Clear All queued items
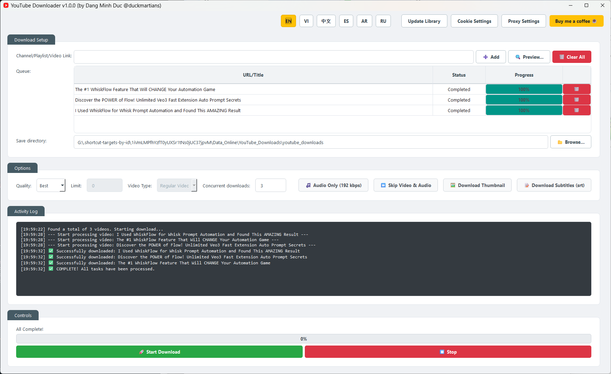The width and height of the screenshot is (611, 374). click(571, 57)
